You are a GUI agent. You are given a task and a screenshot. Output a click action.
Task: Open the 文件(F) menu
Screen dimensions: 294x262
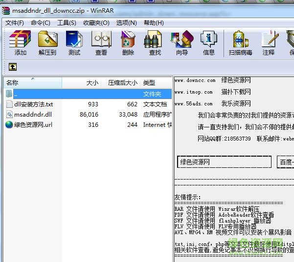pos(15,22)
